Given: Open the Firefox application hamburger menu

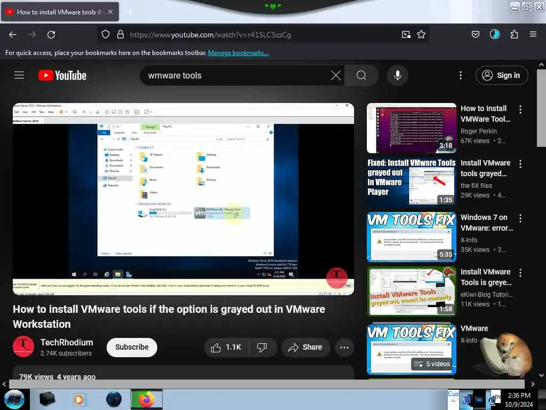Looking at the screenshot, I should [533, 34].
